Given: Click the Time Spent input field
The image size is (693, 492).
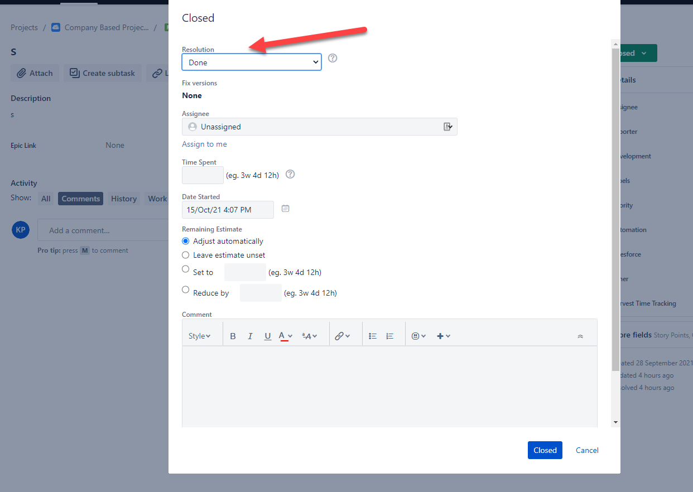Looking at the screenshot, I should (x=202, y=175).
